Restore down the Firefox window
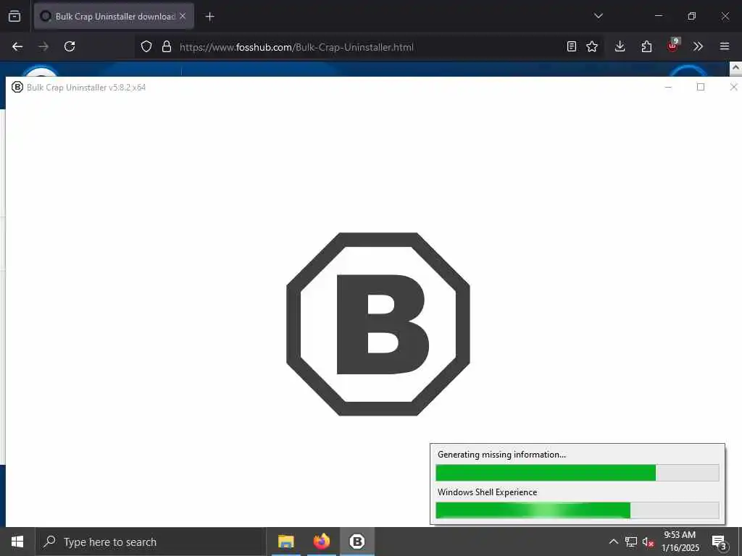Viewport: 742px width, 556px height. [x=692, y=16]
